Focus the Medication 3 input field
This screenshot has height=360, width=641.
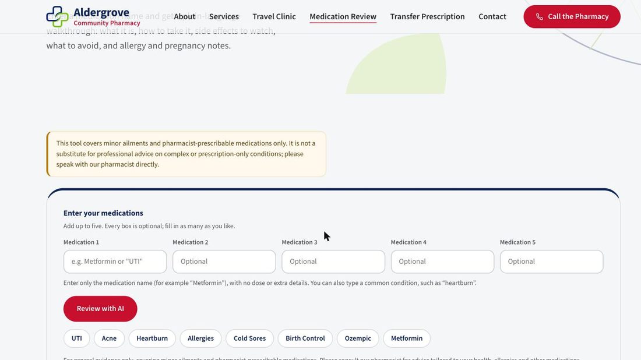coord(333,262)
